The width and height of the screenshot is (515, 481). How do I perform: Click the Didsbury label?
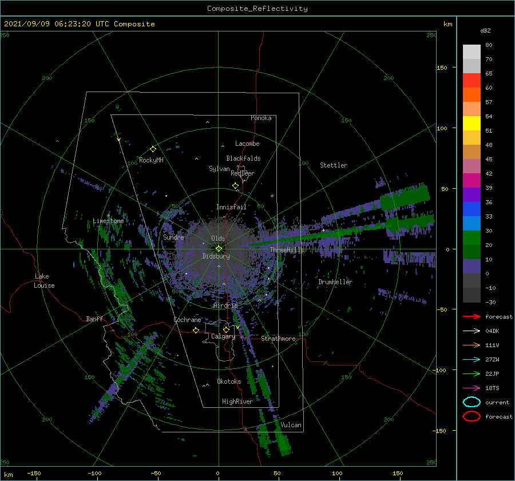[216, 256]
